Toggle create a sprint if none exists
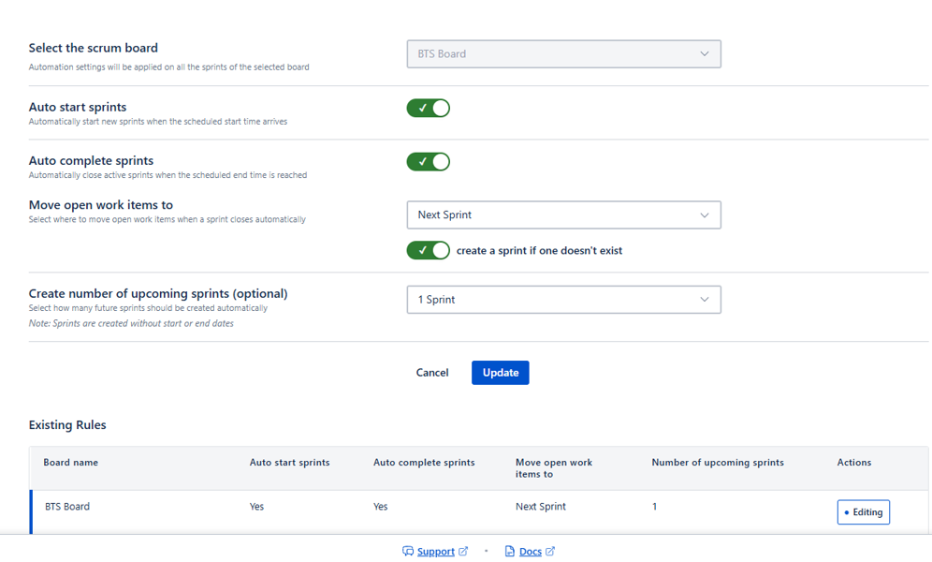This screenshot has height=562, width=932. point(428,250)
